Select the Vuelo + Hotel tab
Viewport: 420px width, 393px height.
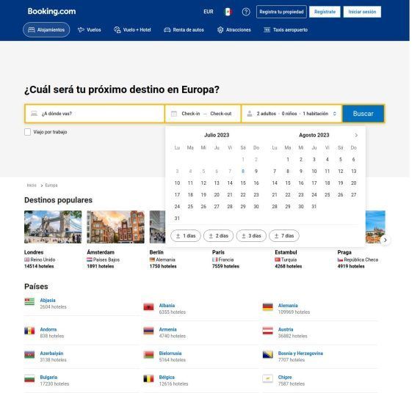132,30
